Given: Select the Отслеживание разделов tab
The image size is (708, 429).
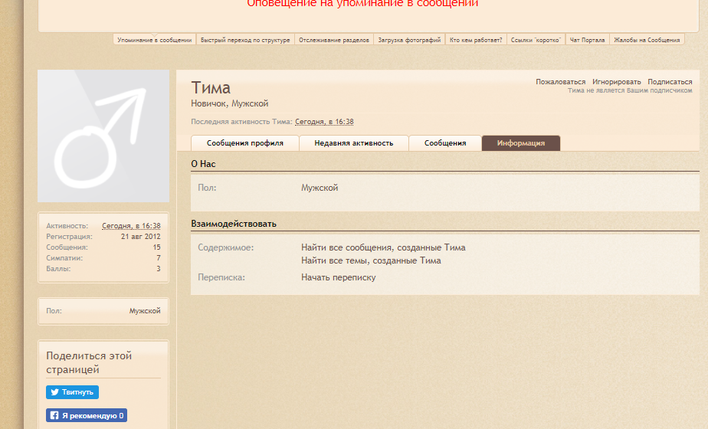Looking at the screenshot, I should pos(334,40).
